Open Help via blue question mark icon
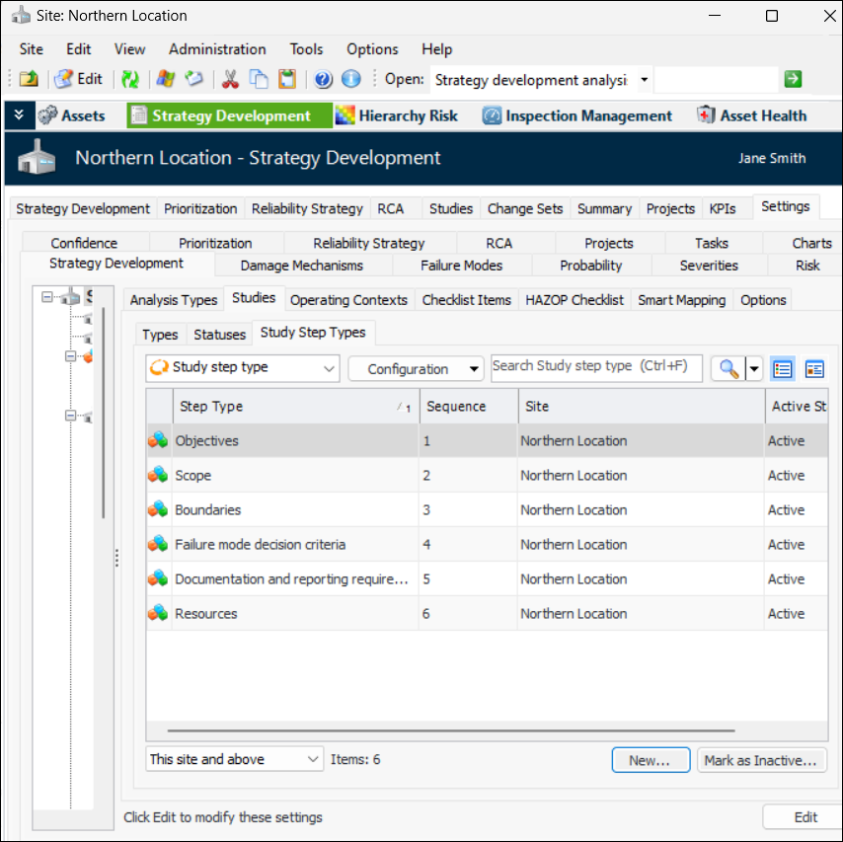 pyautogui.click(x=323, y=80)
